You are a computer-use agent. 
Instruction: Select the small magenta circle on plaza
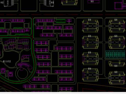tap(22, 69)
